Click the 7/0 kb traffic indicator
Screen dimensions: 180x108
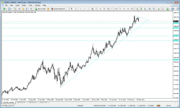pyautogui.click(x=168, y=106)
